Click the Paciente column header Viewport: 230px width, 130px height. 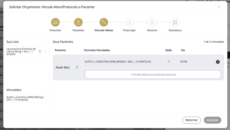(60, 50)
